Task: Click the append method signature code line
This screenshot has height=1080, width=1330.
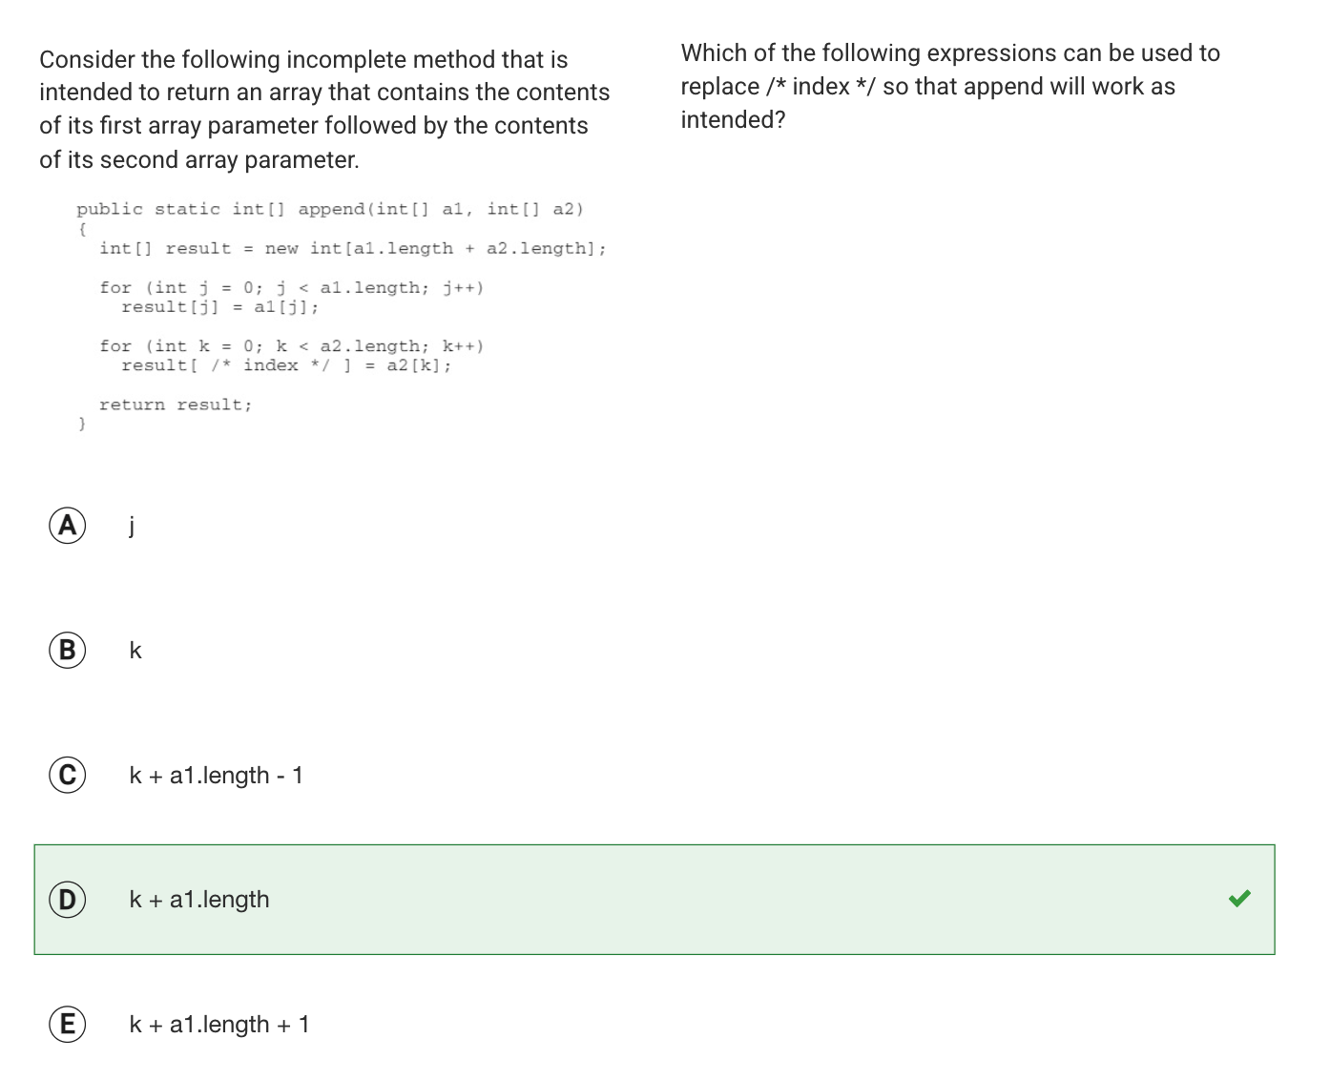Action: pyautogui.click(x=330, y=210)
